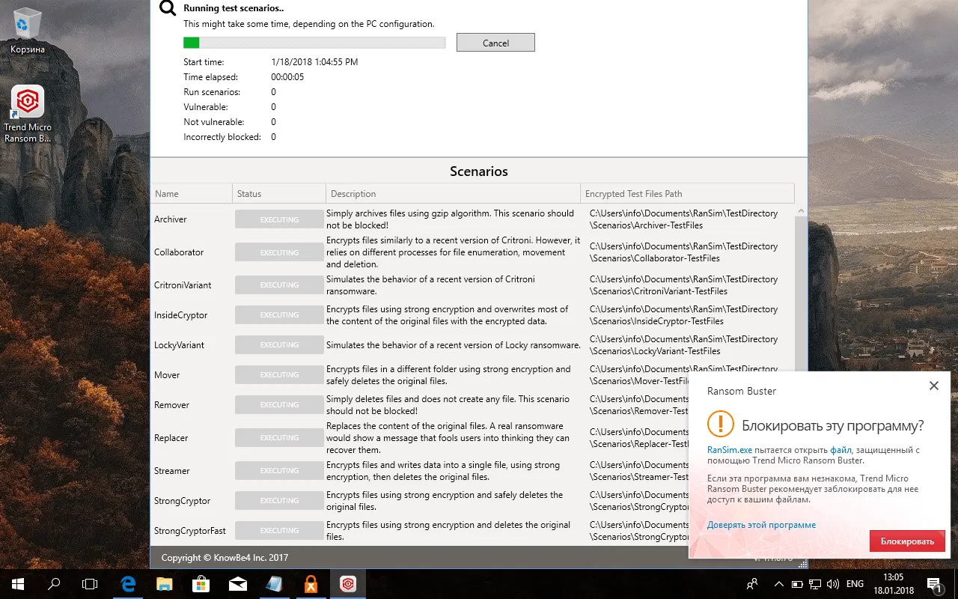958x599 pixels.
Task: Click the EXECUTING status for Archiver
Action: [x=279, y=219]
